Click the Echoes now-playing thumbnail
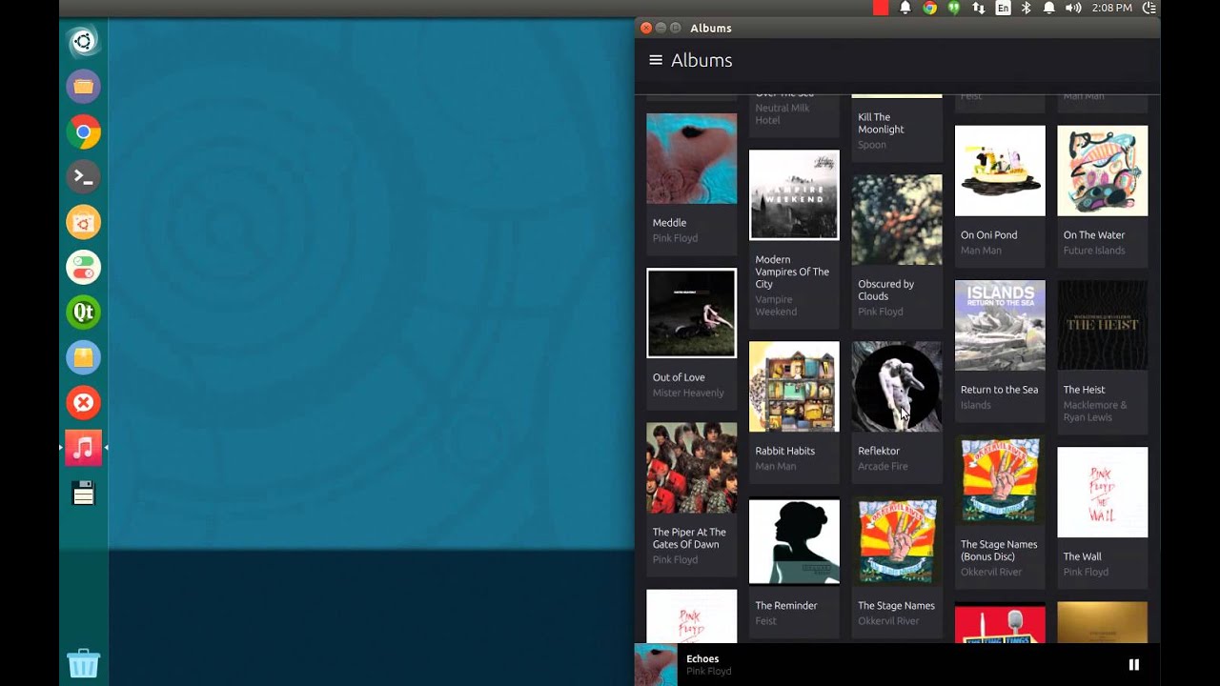The image size is (1220, 686). point(656,664)
